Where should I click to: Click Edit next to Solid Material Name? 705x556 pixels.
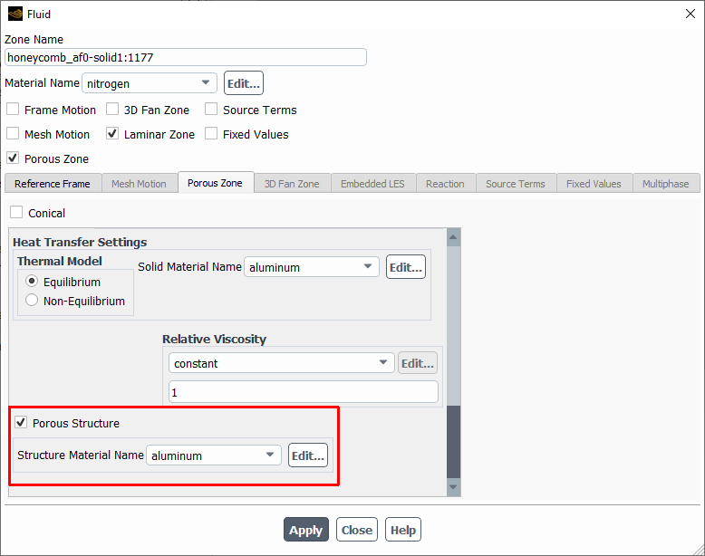click(406, 267)
